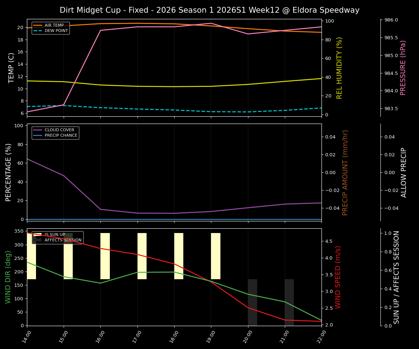Toggle the AIR TEMP legend entry
Screen dimensions: 419x349
[x=53, y=25]
